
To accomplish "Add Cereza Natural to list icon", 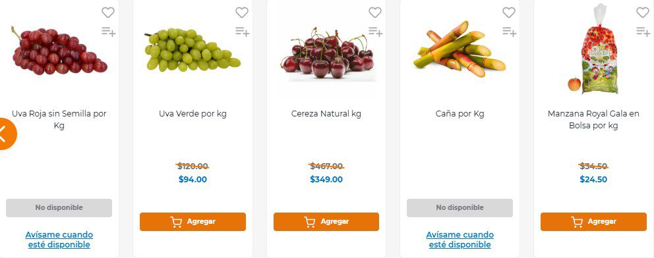I will [376, 31].
